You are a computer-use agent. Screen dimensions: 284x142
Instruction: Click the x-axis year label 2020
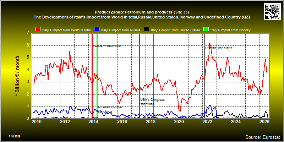click(179, 121)
